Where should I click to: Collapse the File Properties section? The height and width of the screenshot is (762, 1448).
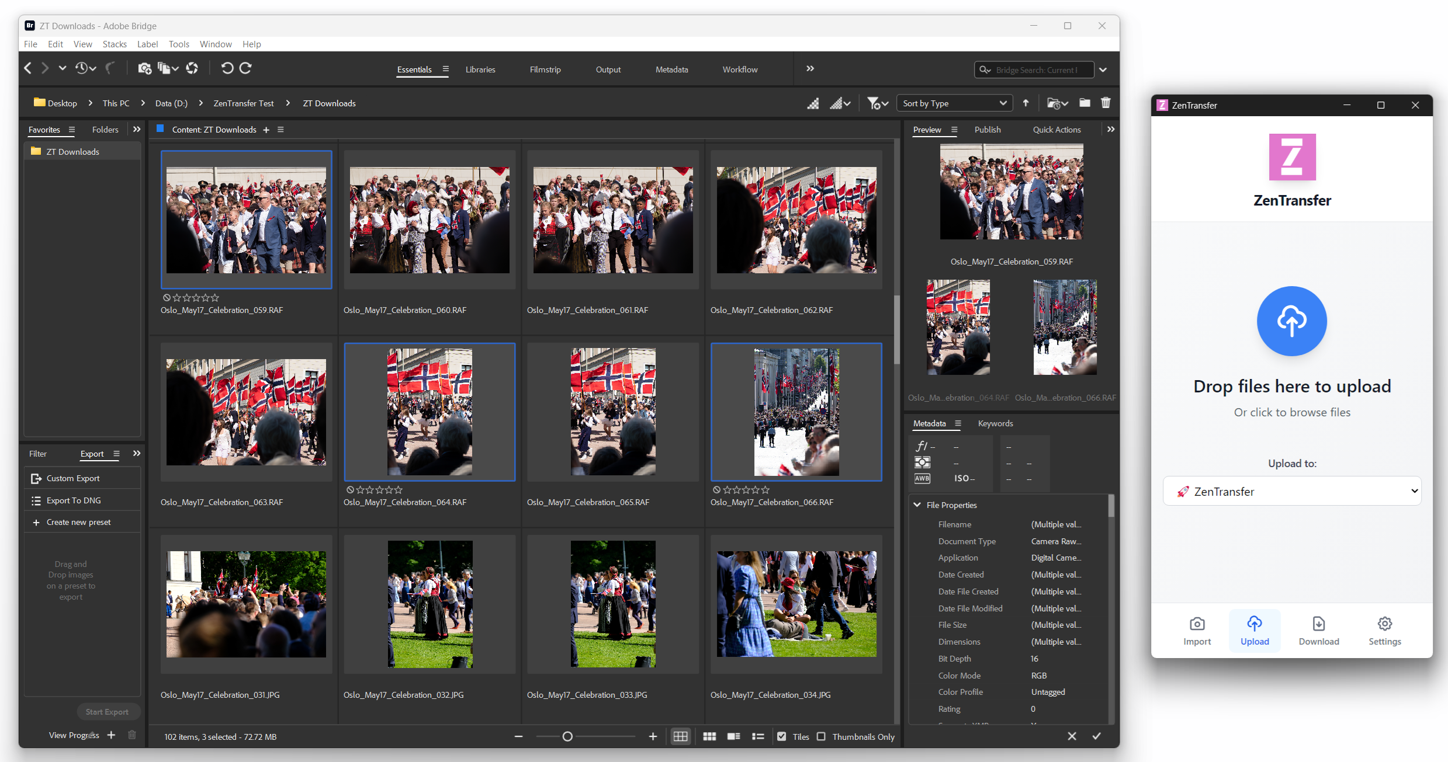[917, 504]
